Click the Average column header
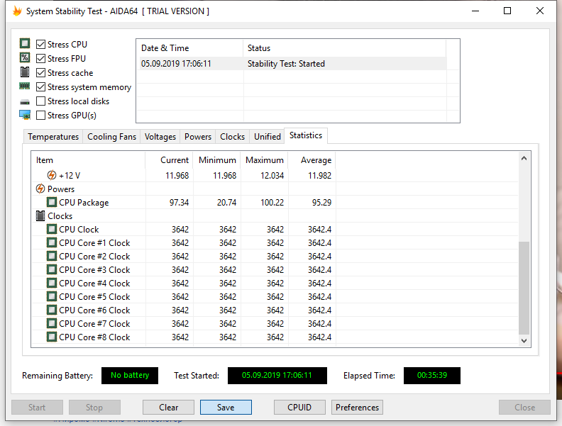The height and width of the screenshot is (426, 562). pos(312,160)
